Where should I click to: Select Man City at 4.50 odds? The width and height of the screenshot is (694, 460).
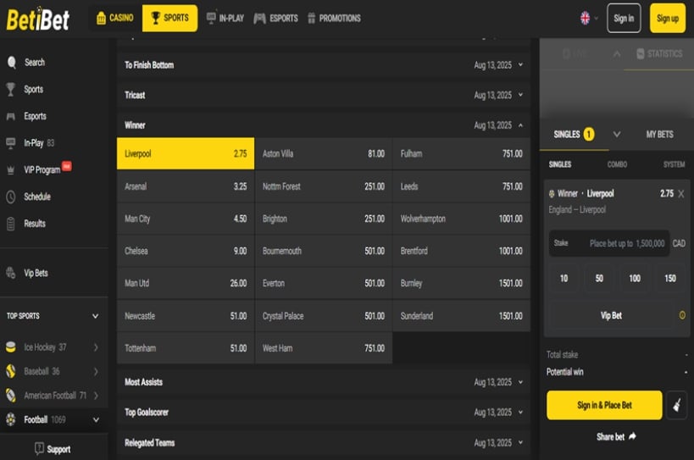coord(186,219)
